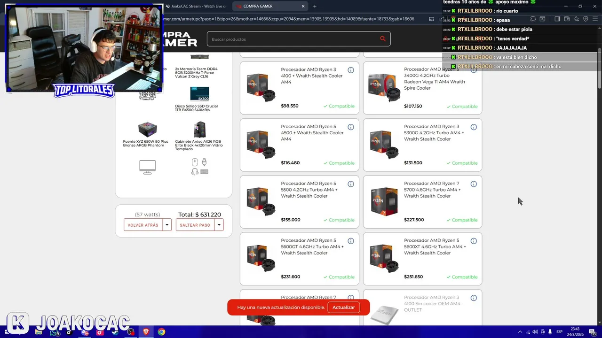This screenshot has width=602, height=338.
Task: Open Ryzen 7 5700 4.6GHz product title
Action: [x=432, y=190]
